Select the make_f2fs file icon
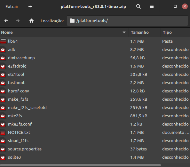This screenshot has width=190, height=167. pyautogui.click(x=3, y=99)
